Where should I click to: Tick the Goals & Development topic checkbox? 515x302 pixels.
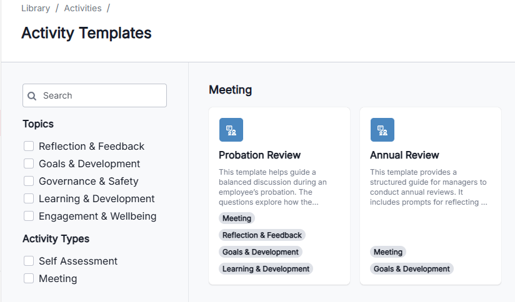tap(29, 163)
